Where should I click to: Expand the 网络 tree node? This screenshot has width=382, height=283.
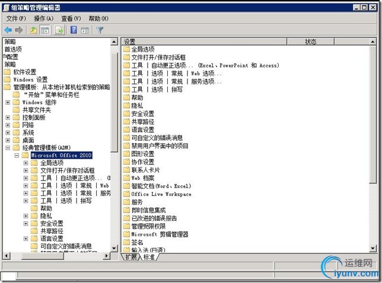point(8,125)
